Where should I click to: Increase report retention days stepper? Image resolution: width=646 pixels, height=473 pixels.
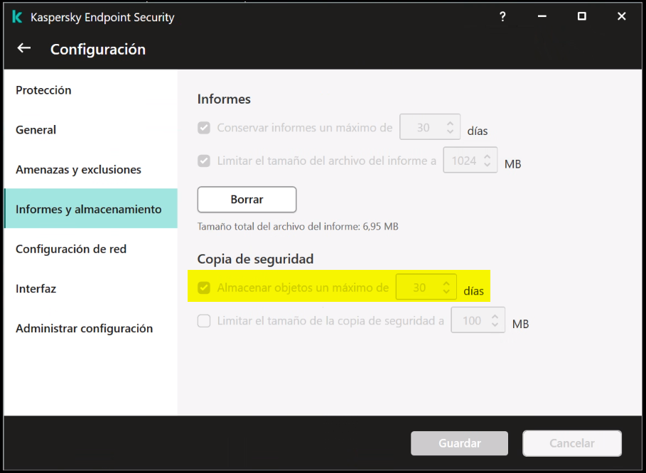(x=451, y=124)
